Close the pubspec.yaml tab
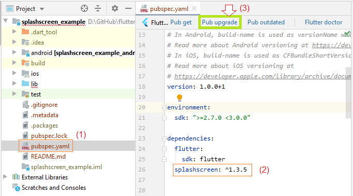 (194, 9)
